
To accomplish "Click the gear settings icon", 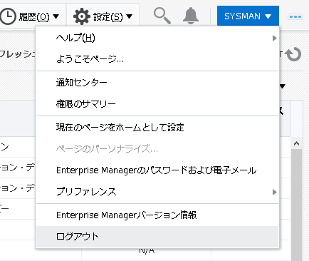I will 82,16.
